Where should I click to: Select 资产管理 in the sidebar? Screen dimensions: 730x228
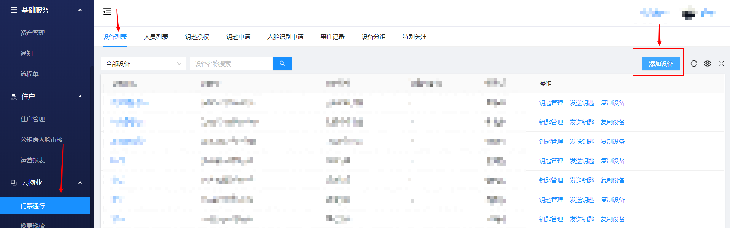point(32,33)
